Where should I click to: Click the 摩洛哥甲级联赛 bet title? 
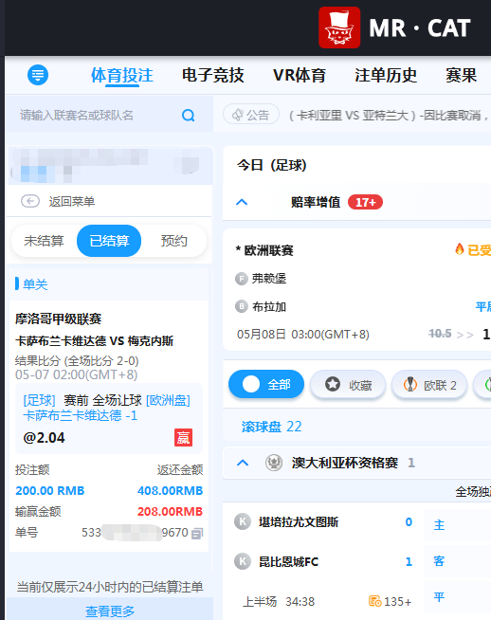click(58, 319)
